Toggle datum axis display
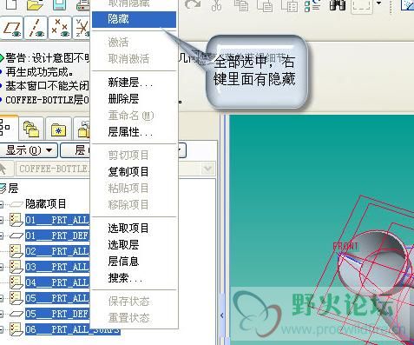The image size is (414, 345). [x=36, y=28]
